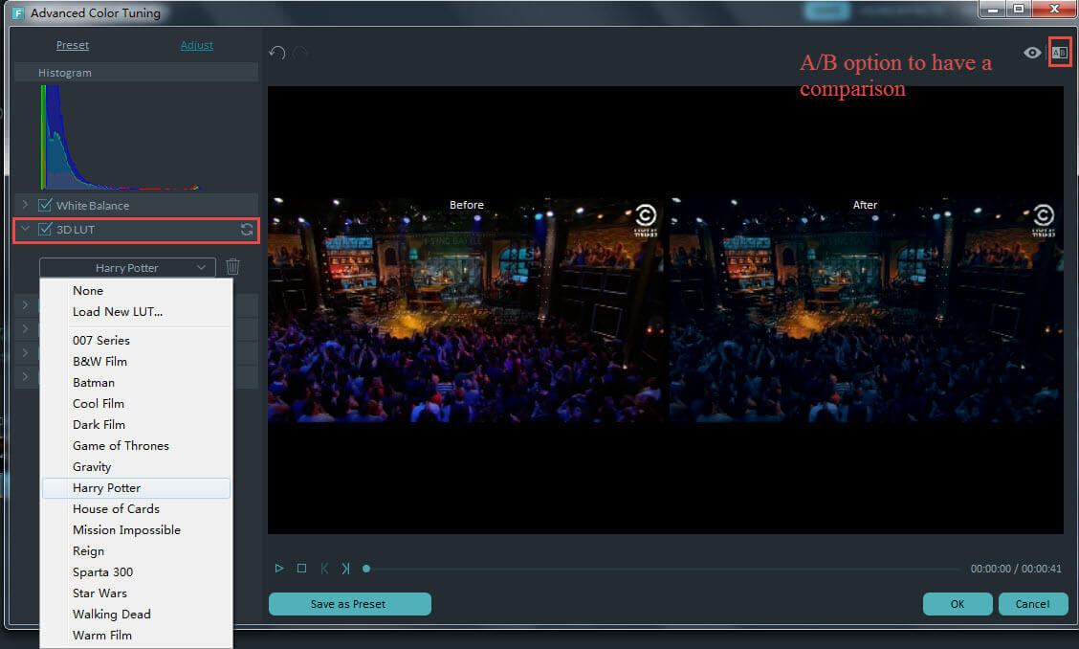1079x649 pixels.
Task: Click the A/B comparison view icon
Action: click(1059, 53)
